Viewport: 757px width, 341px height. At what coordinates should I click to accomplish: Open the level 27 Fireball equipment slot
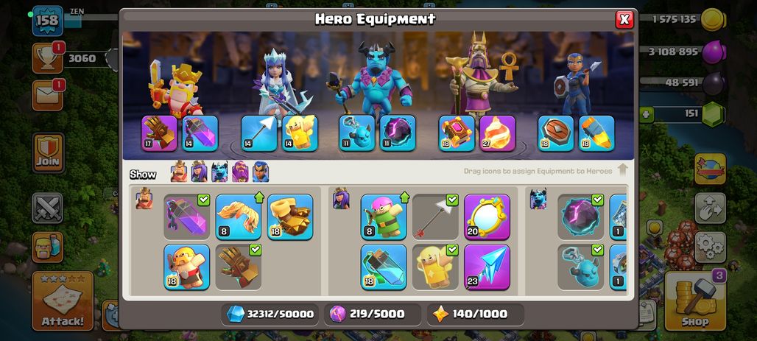[498, 133]
